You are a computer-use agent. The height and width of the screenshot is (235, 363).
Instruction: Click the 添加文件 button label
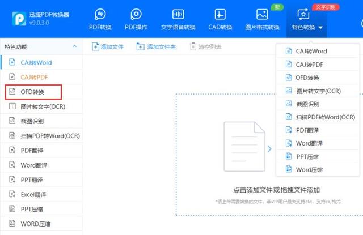click(x=112, y=47)
